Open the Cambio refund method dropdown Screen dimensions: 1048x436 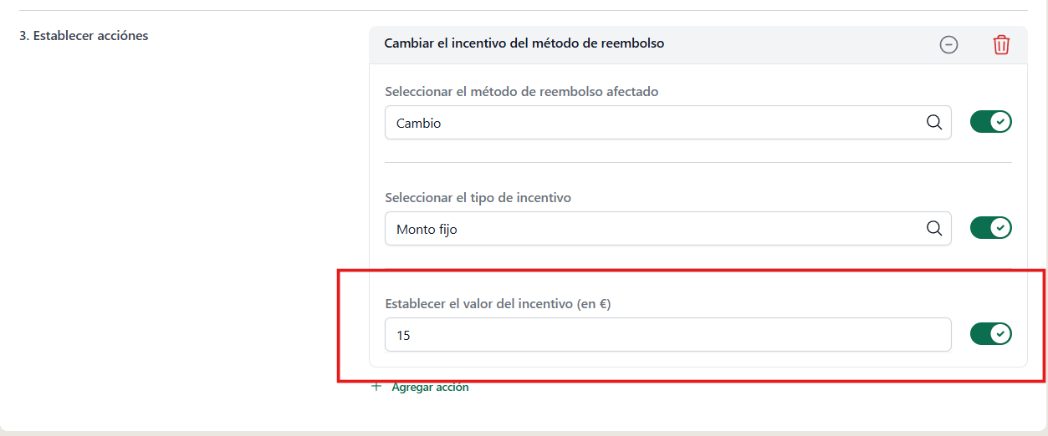point(668,122)
